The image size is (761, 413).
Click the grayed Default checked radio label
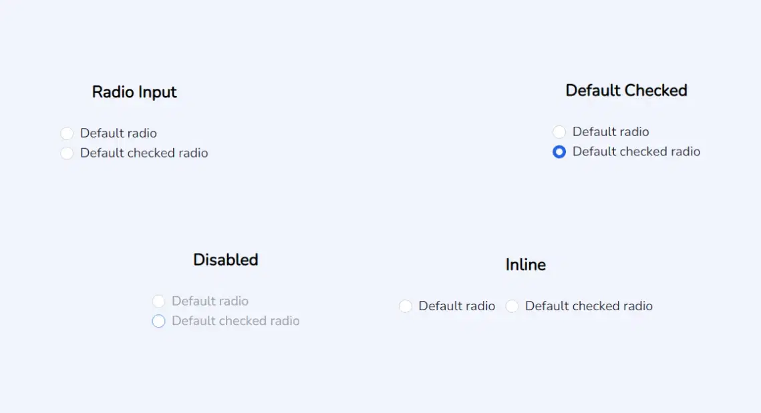[x=235, y=321]
